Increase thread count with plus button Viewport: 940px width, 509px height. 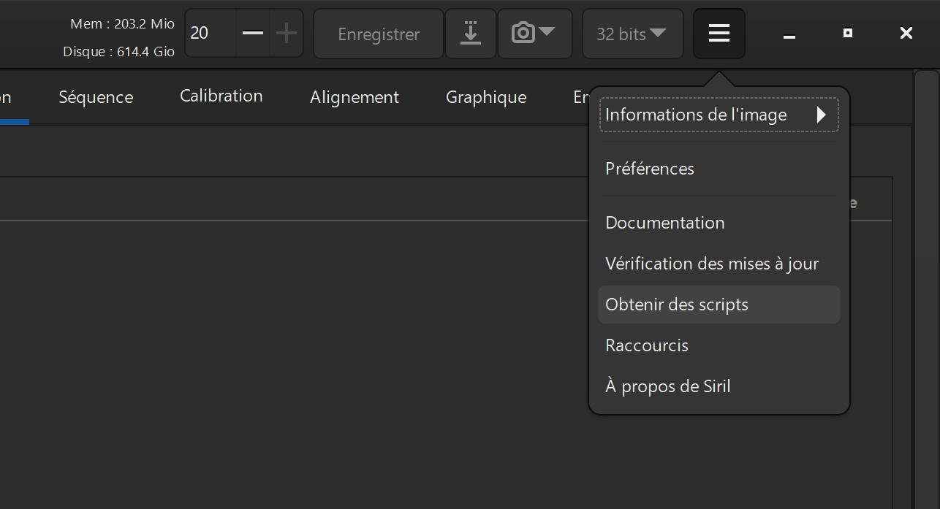point(287,34)
